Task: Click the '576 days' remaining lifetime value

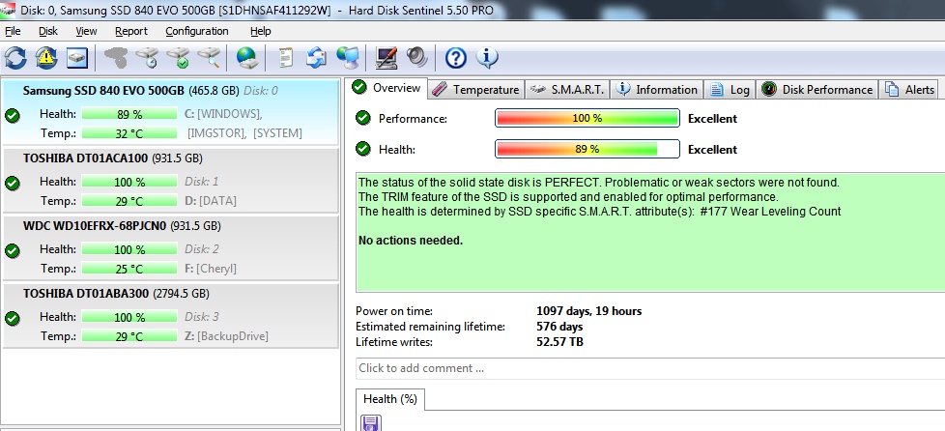Action: (559, 327)
